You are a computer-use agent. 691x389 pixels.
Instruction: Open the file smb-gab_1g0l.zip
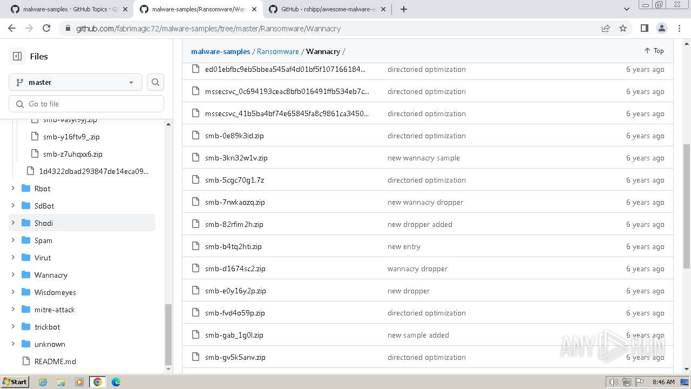(x=234, y=335)
